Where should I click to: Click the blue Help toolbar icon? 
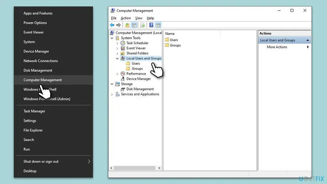(x=151, y=25)
